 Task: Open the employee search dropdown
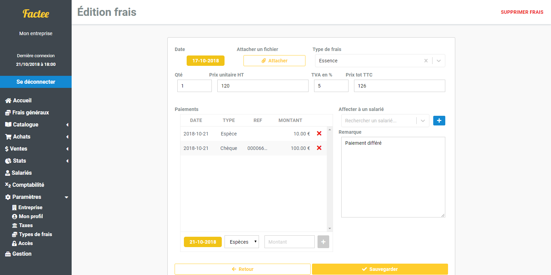coord(423,121)
